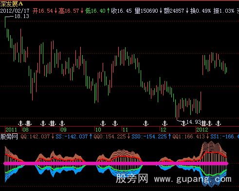The width and height of the screenshot is (239, 191).
Task: Click the only info marker in November's span
Action: pos(146,123)
